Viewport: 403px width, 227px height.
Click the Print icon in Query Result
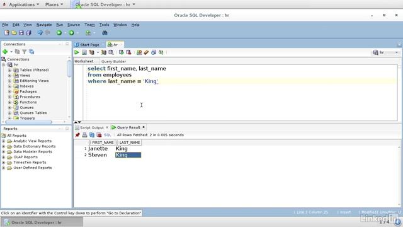point(84,135)
